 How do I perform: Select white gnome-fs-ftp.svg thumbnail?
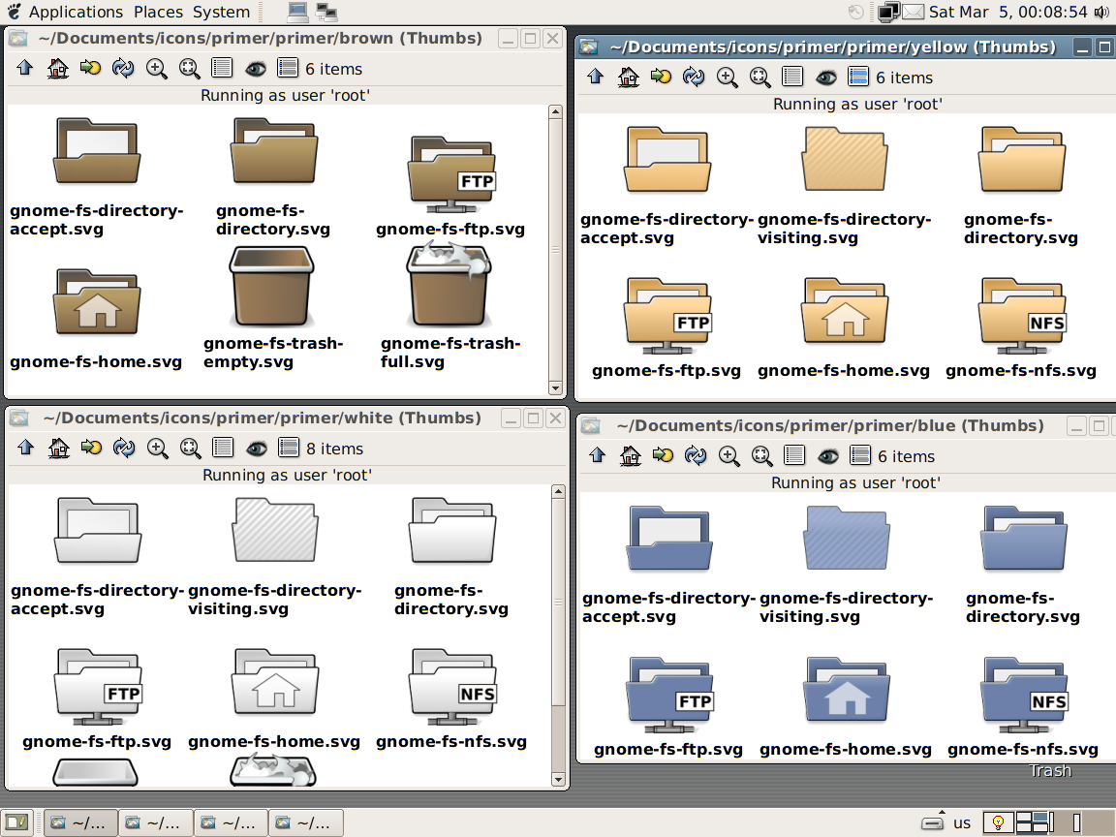[98, 687]
